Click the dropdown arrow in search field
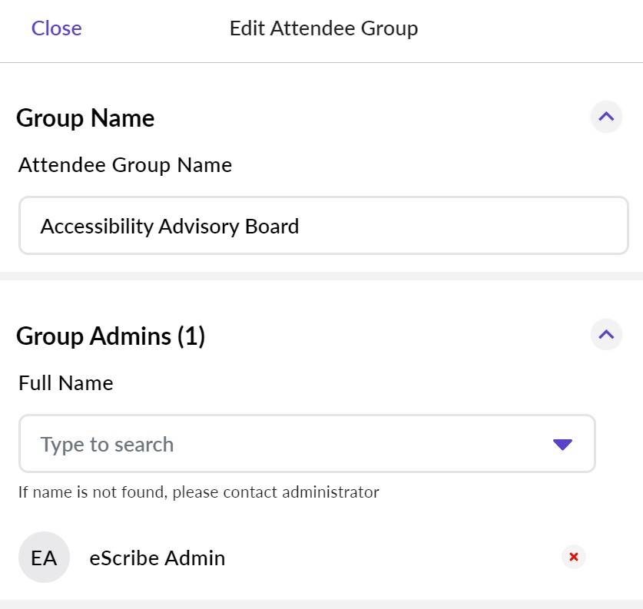Image resolution: width=643 pixels, height=609 pixels. 562,443
